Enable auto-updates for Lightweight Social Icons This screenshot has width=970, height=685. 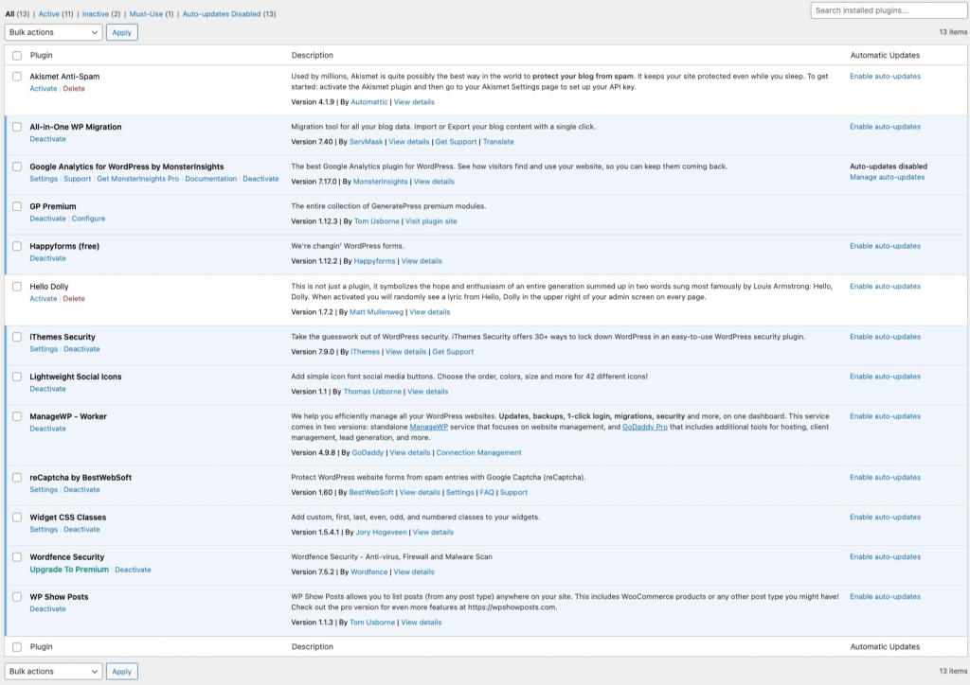click(x=886, y=377)
